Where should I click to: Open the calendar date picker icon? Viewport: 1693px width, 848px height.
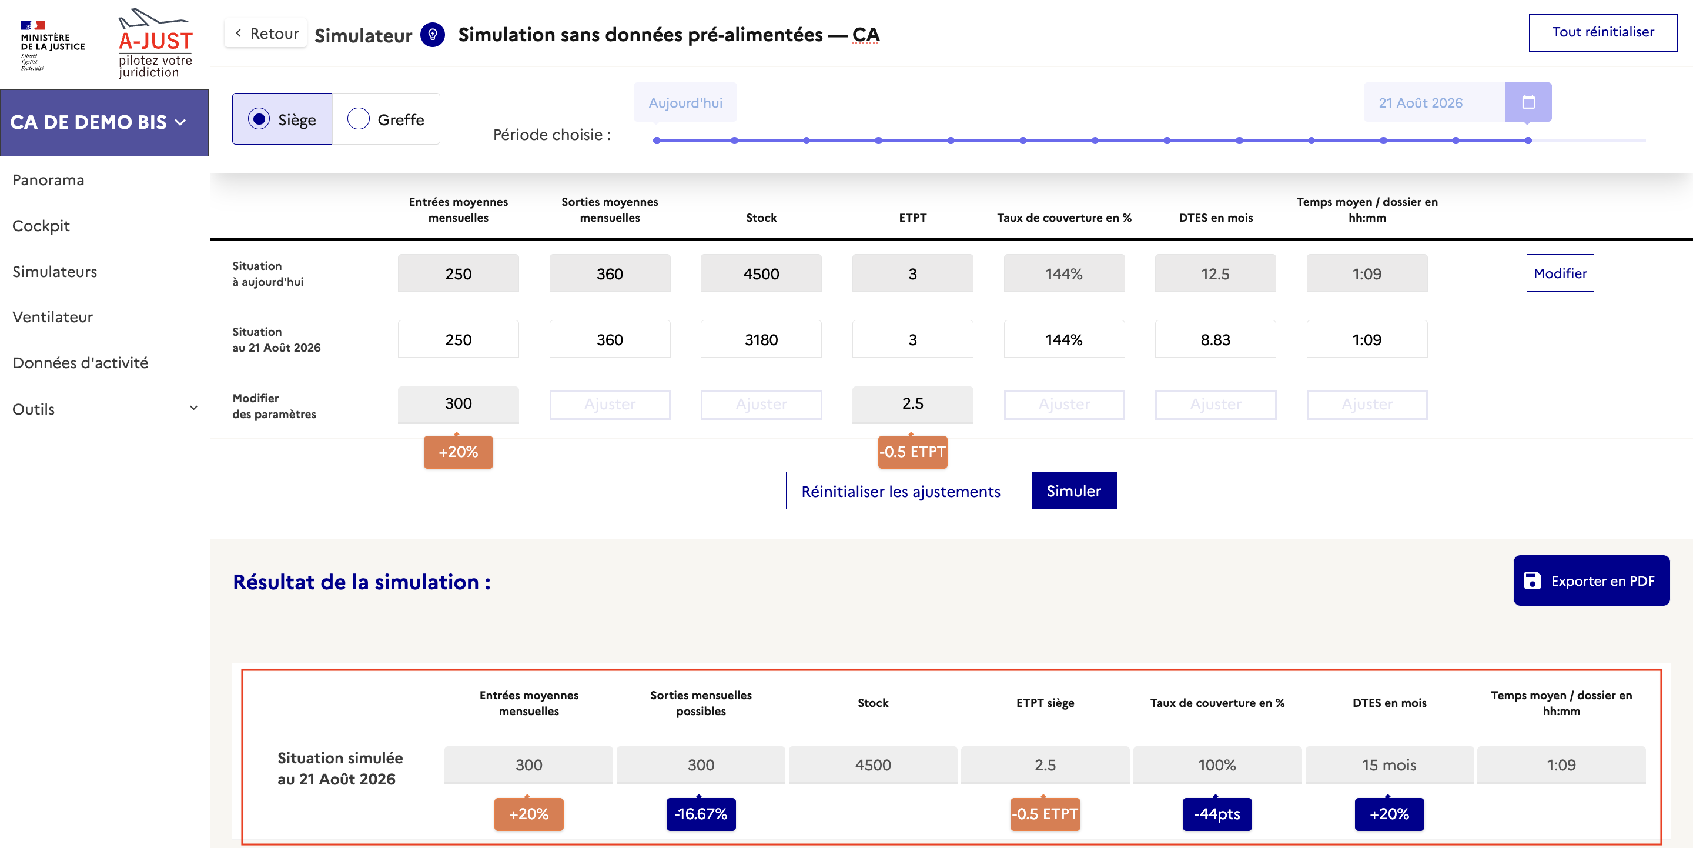point(1528,102)
